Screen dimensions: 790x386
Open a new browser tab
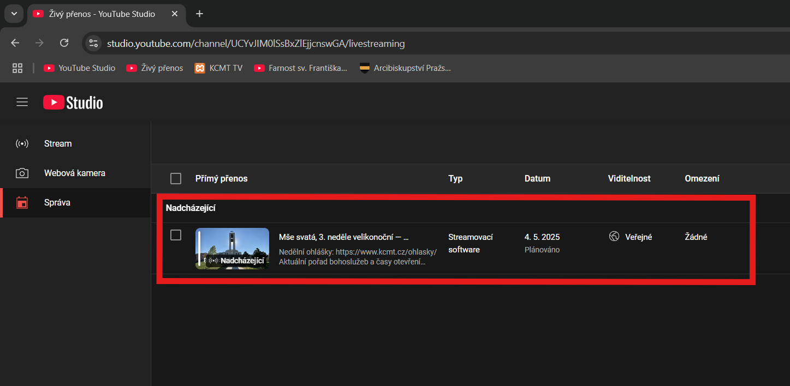click(x=199, y=14)
